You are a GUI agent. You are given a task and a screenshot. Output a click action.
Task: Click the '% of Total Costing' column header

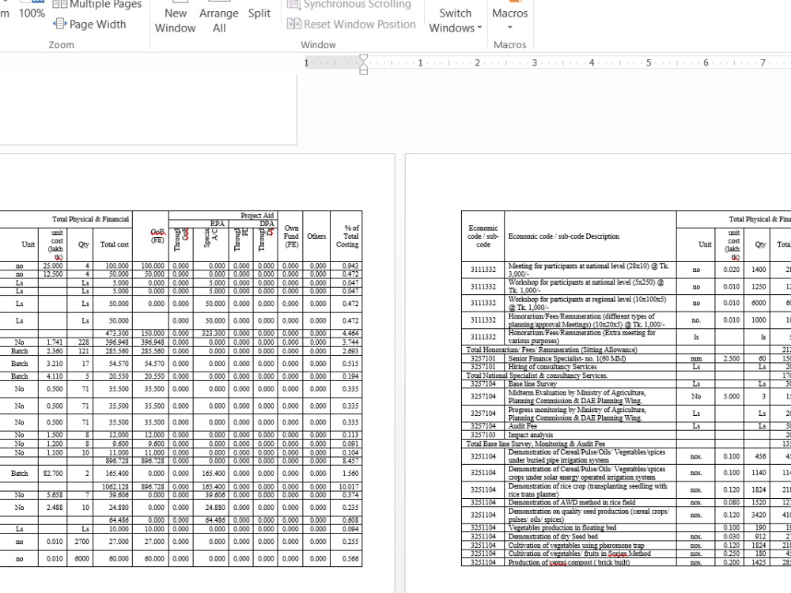pyautogui.click(x=347, y=236)
